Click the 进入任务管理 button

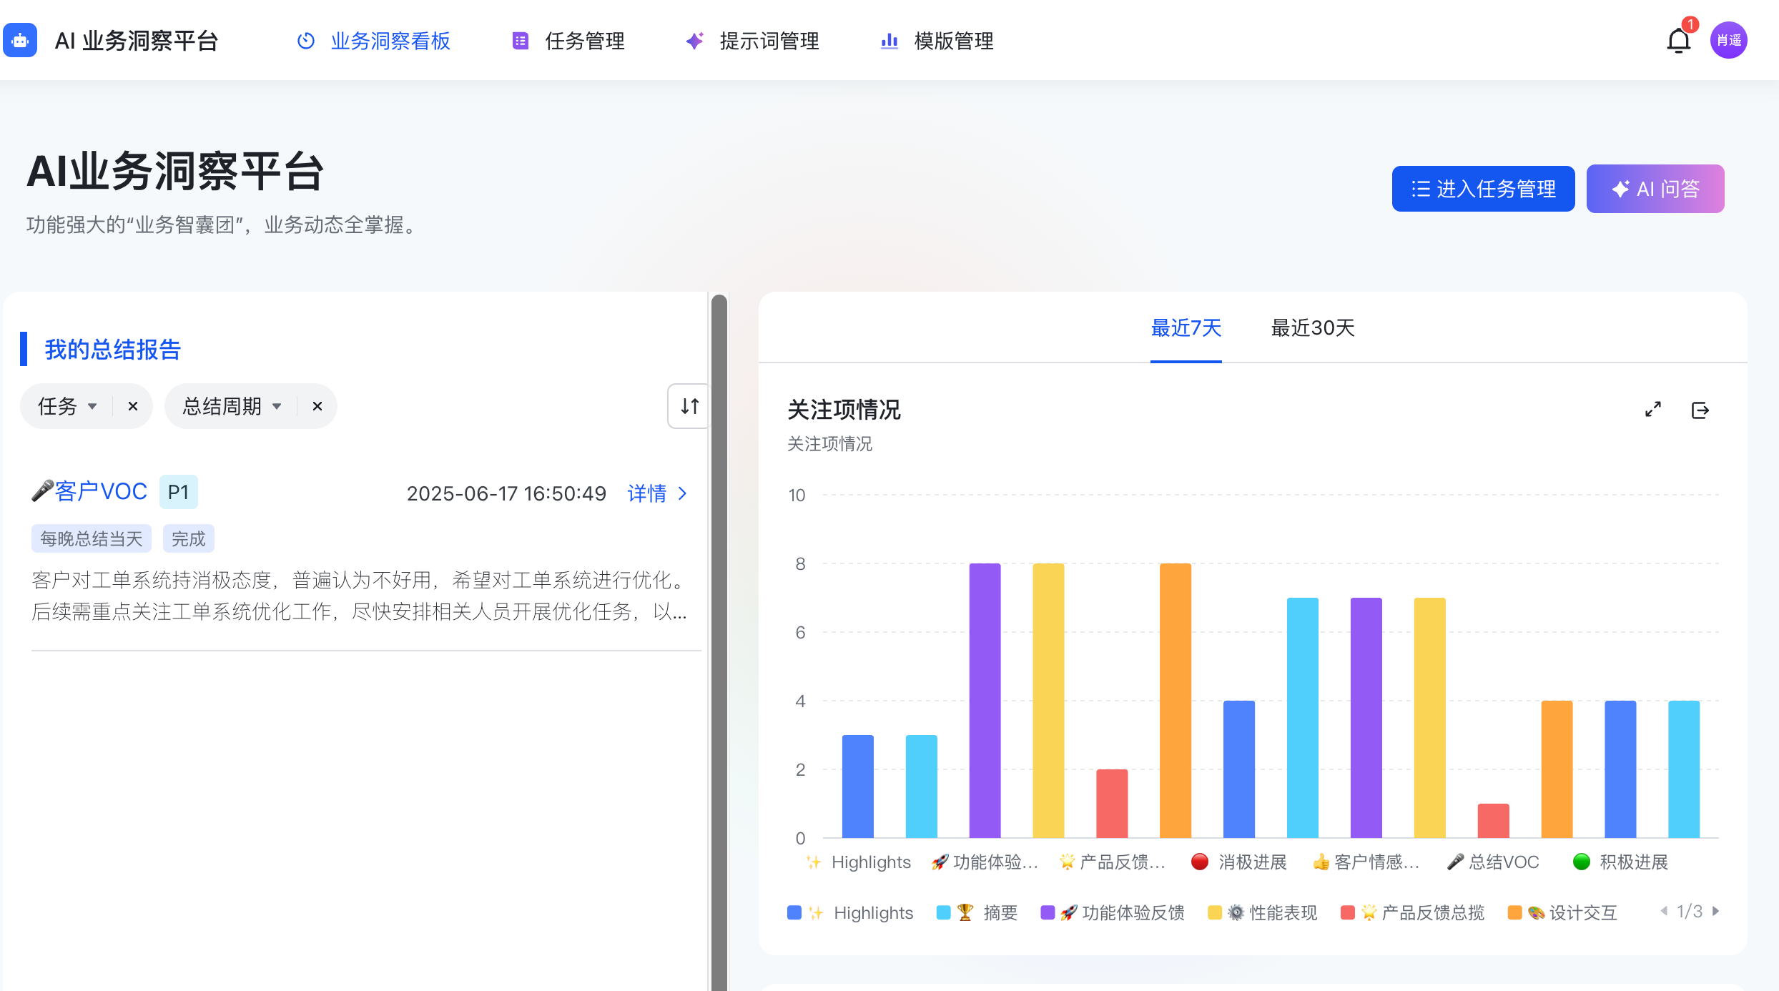1482,189
